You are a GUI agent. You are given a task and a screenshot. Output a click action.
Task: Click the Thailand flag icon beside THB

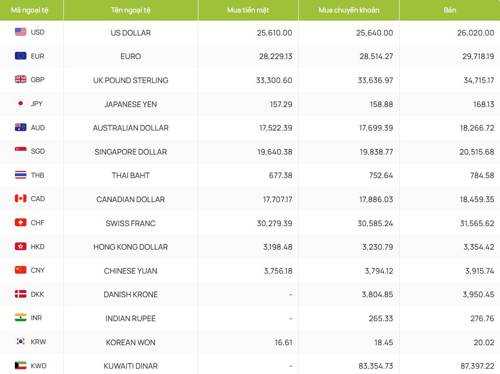click(20, 175)
